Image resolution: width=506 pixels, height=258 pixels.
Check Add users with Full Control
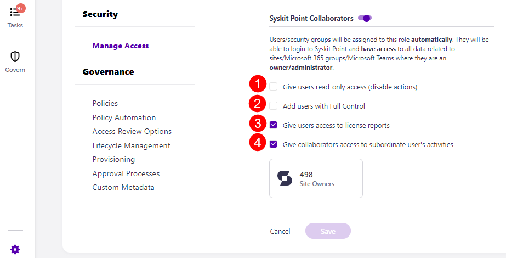(x=274, y=106)
